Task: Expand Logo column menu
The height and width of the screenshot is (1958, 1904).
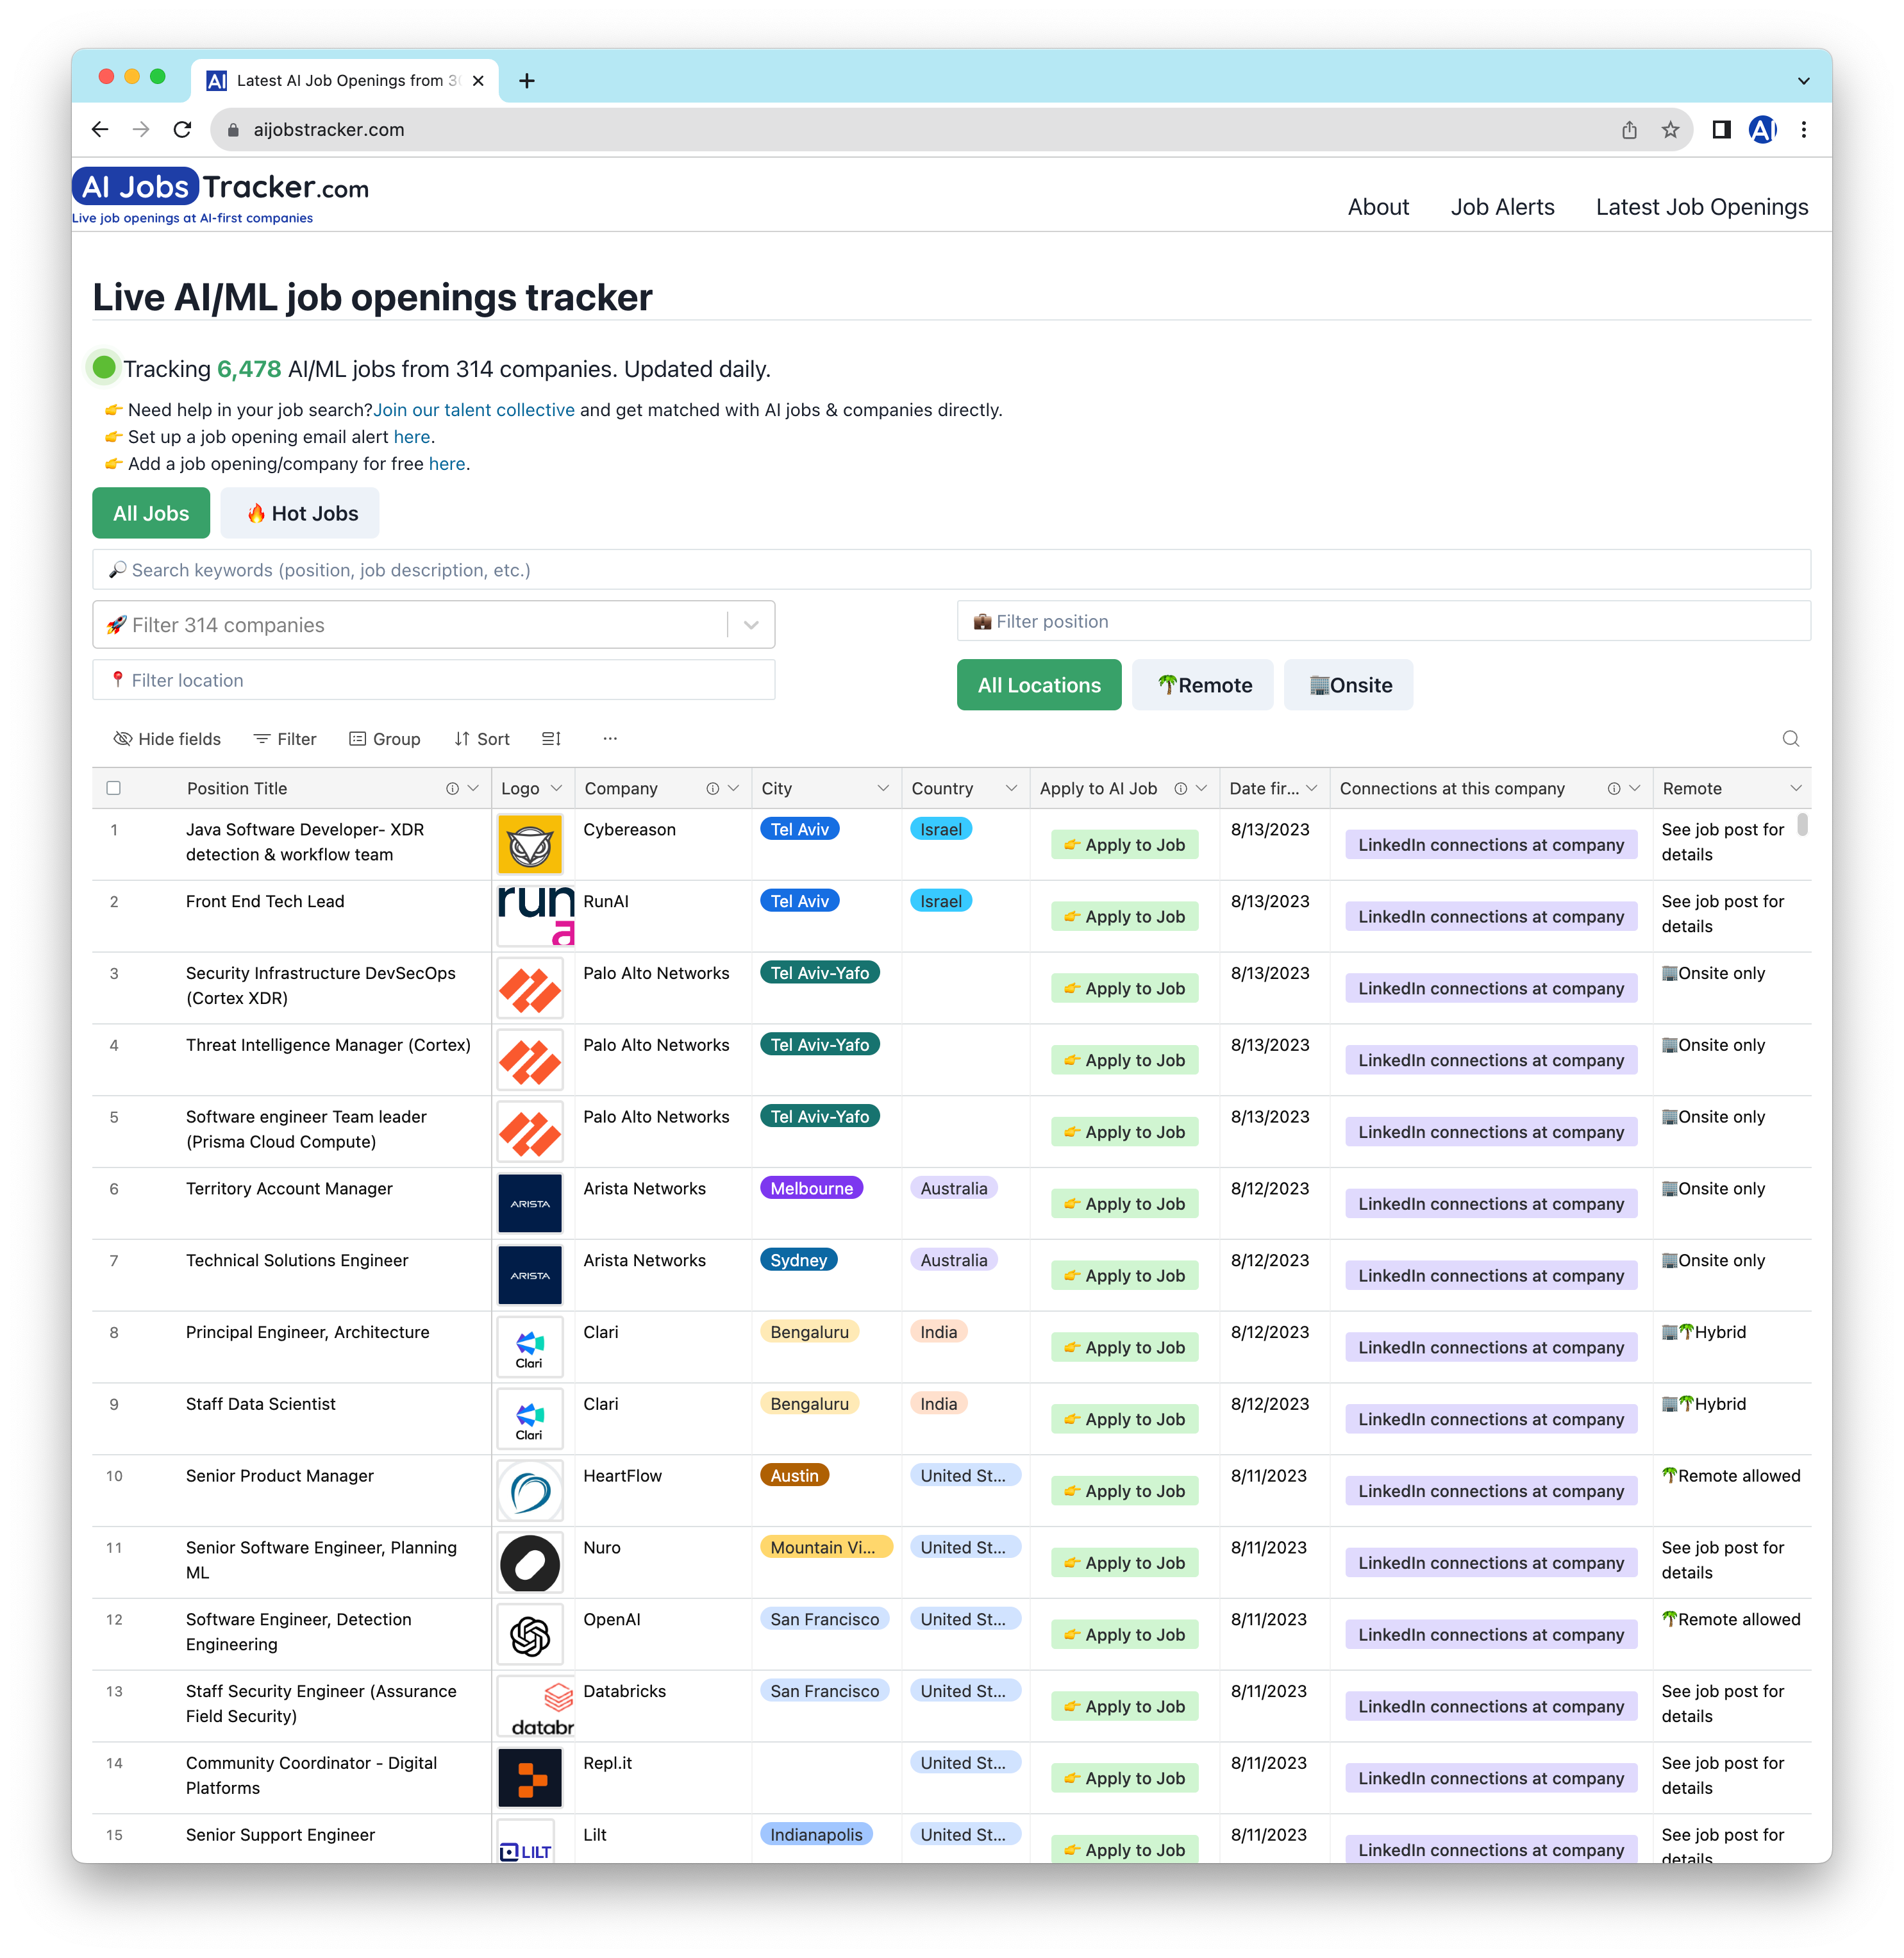Action: click(557, 788)
